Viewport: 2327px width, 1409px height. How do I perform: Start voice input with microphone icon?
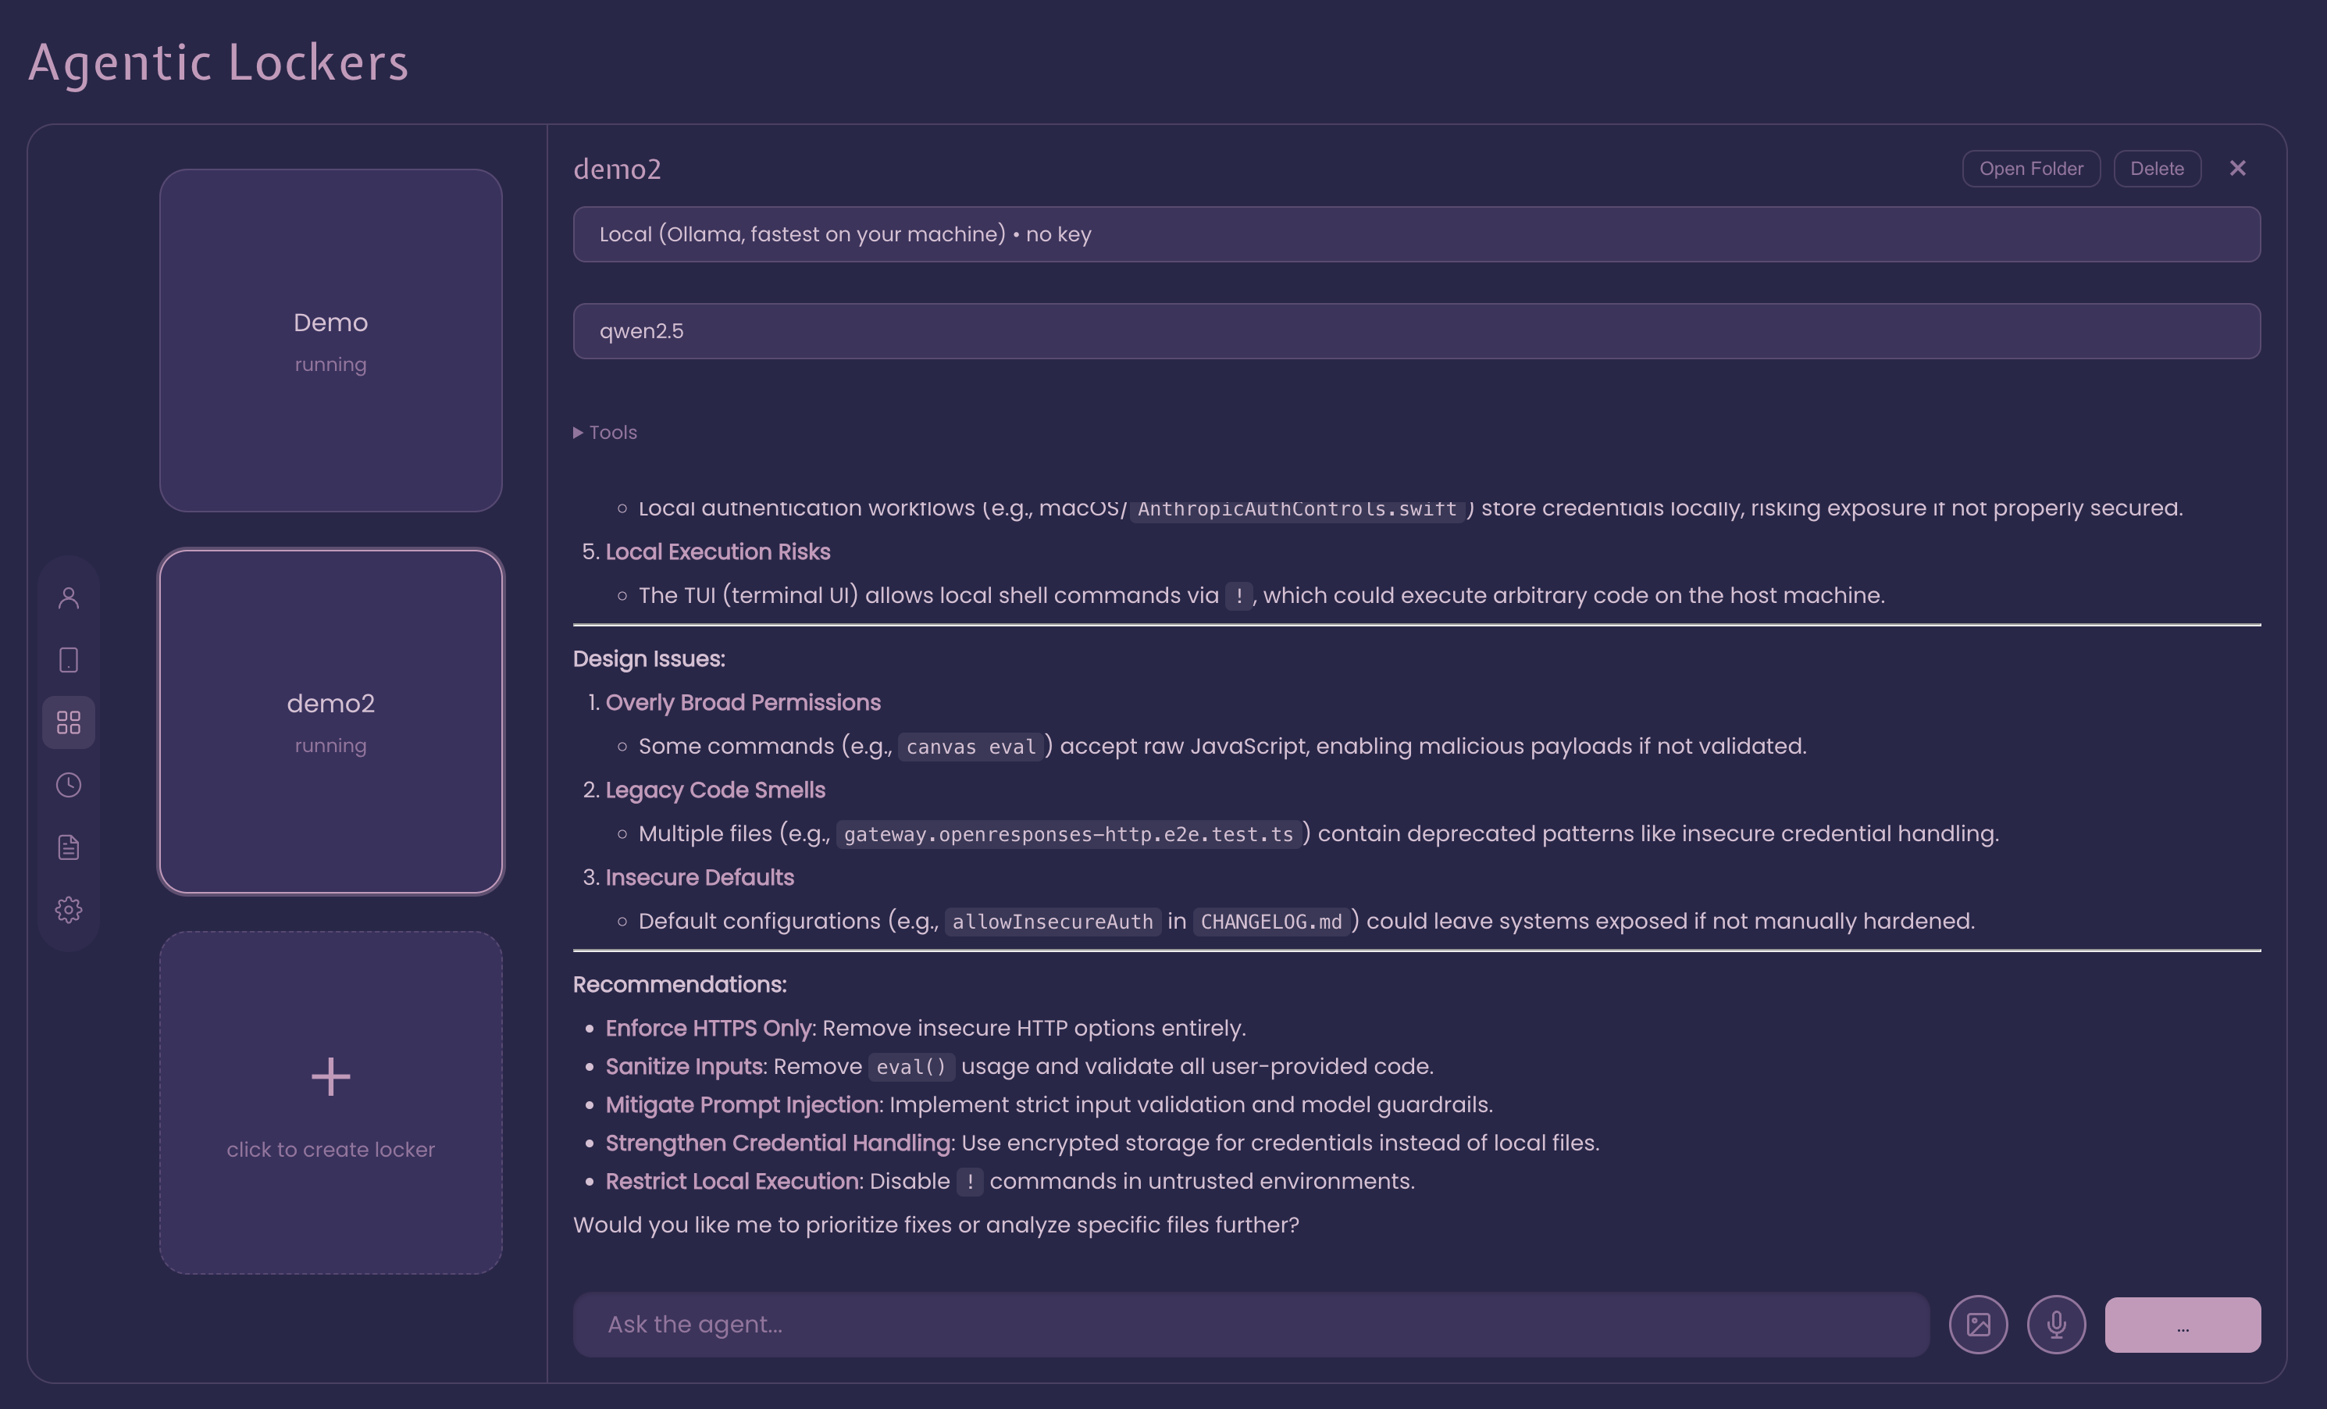(x=2056, y=1324)
